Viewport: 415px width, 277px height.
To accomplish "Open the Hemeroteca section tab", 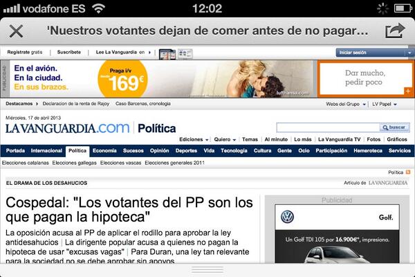I will point(368,150).
